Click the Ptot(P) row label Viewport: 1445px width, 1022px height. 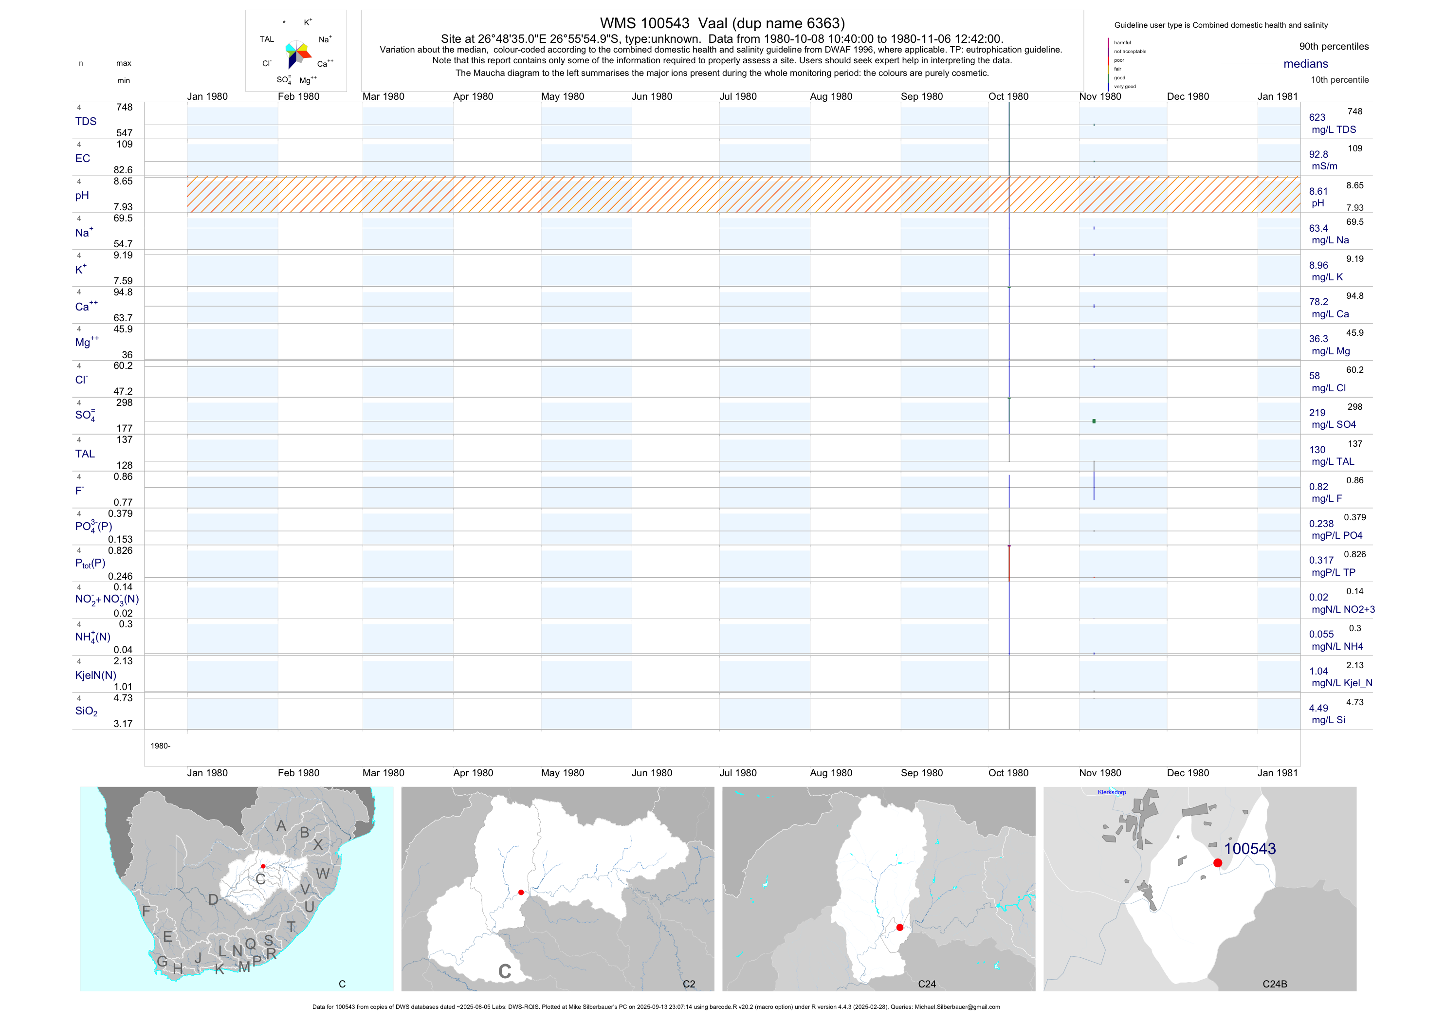(90, 563)
